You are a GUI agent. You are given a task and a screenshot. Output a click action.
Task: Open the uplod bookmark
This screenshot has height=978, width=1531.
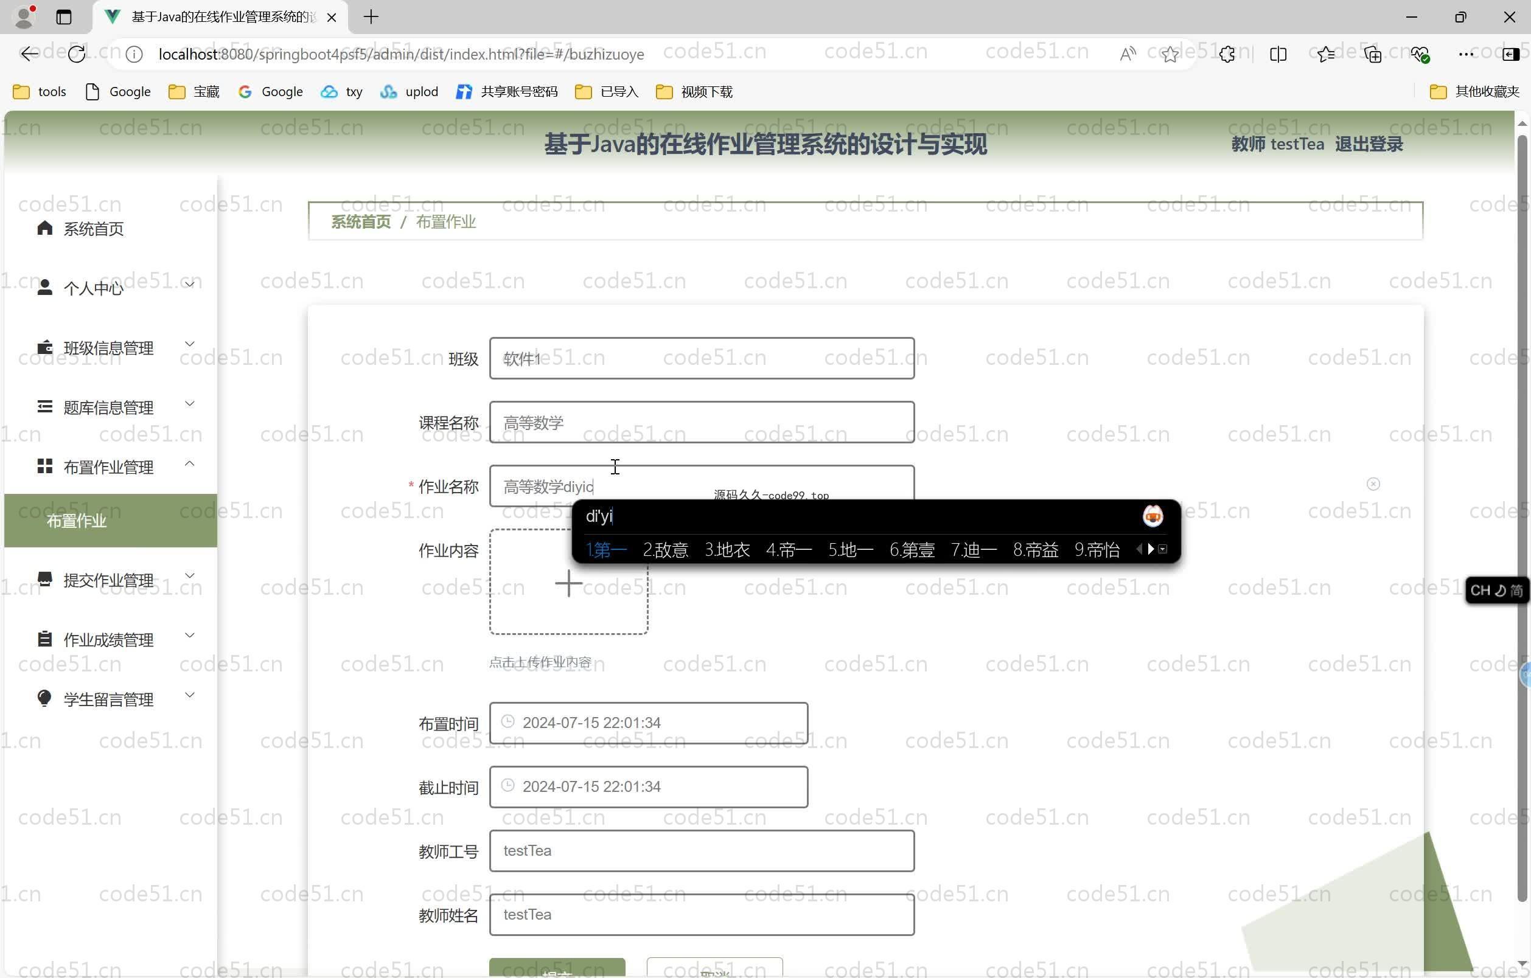(x=409, y=91)
